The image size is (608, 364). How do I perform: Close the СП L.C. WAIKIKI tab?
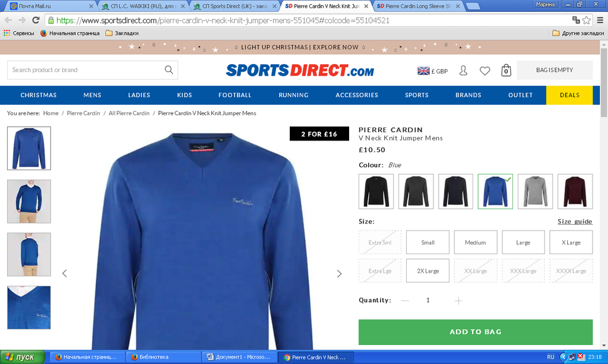(x=183, y=6)
